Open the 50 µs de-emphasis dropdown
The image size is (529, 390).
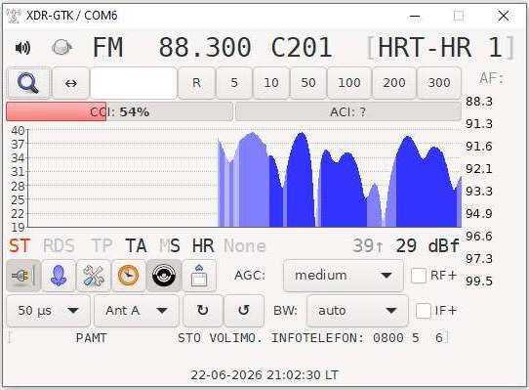click(x=48, y=311)
